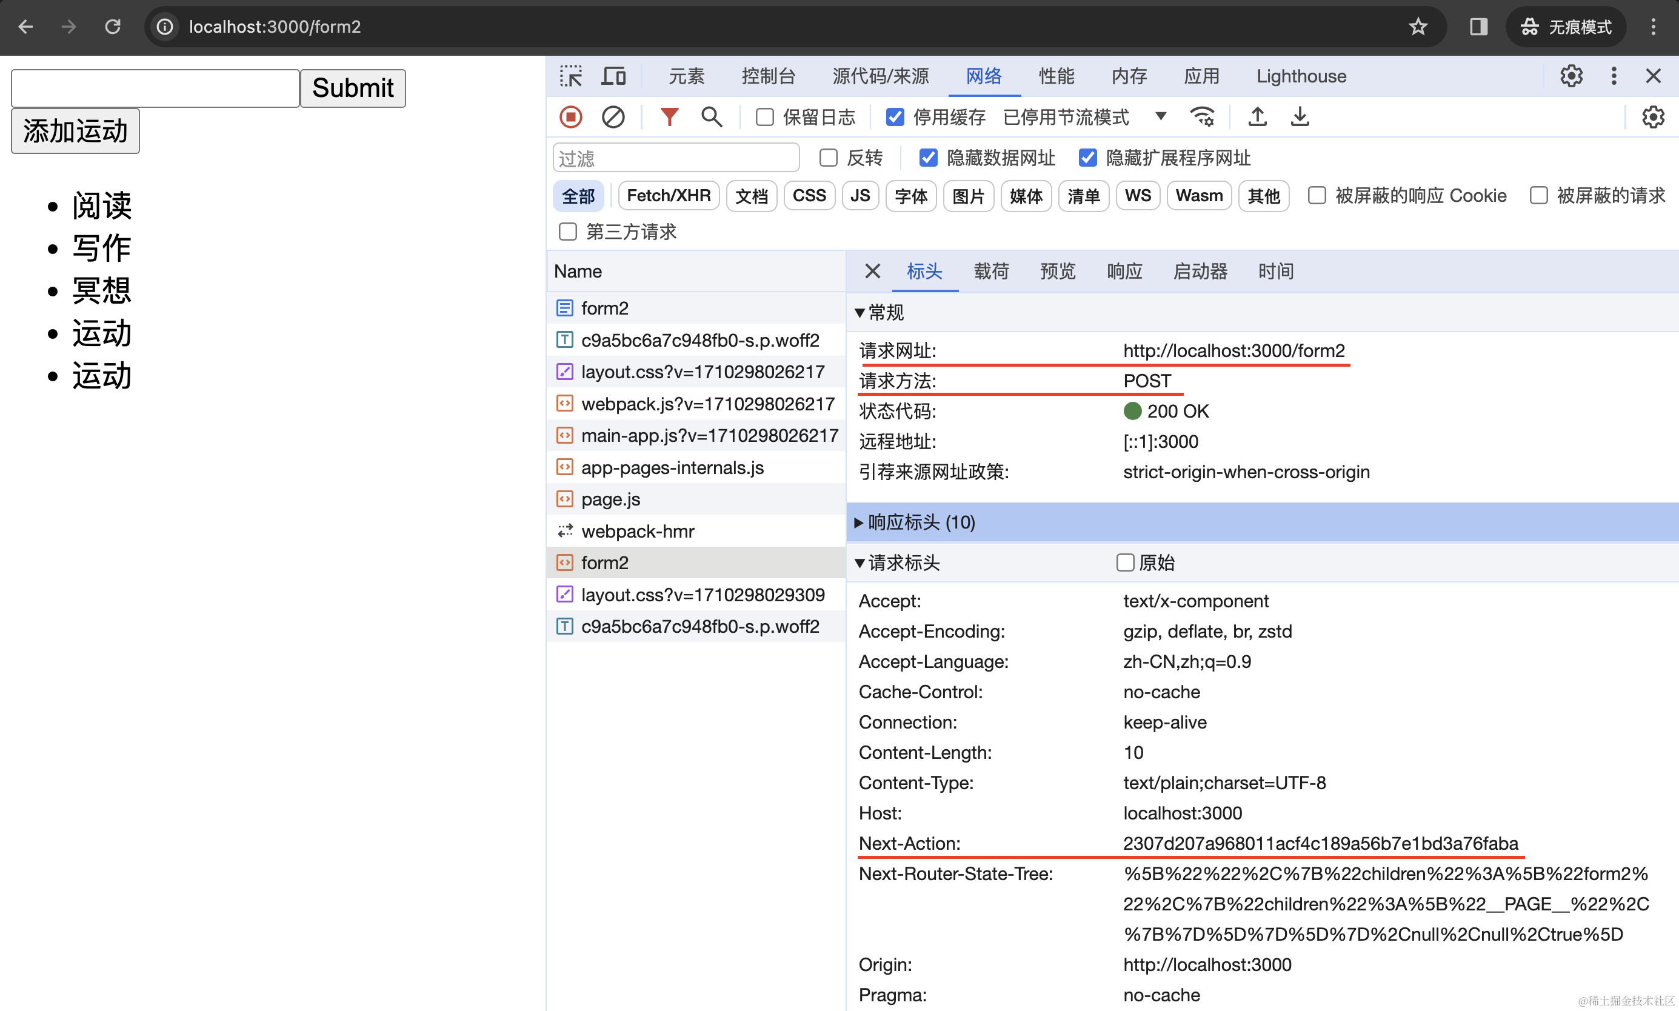Toggle the device toolbar icon
Viewport: 1679px width, 1011px height.
(x=613, y=76)
